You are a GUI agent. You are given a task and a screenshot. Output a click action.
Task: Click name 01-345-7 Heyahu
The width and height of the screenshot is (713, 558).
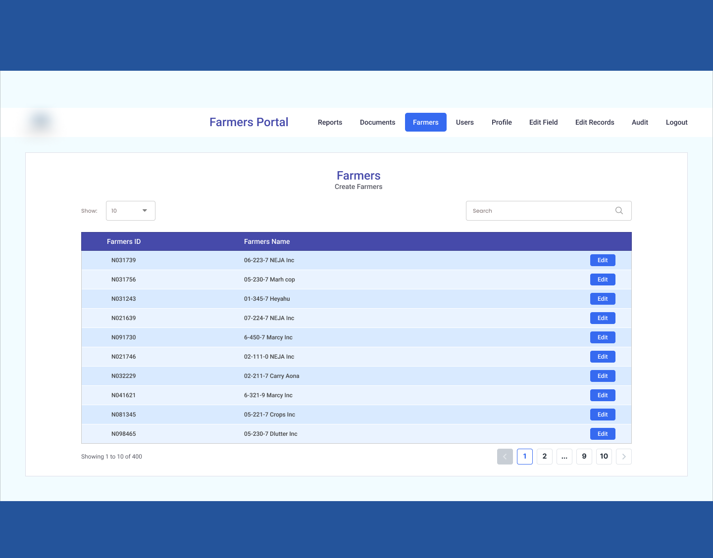point(267,299)
